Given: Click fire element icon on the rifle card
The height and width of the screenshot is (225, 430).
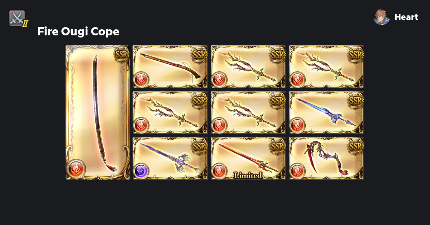Looking at the screenshot, I should [x=141, y=80].
